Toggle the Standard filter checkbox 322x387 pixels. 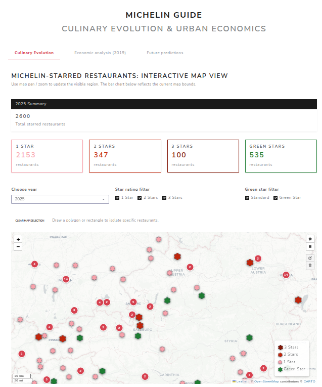pos(247,198)
